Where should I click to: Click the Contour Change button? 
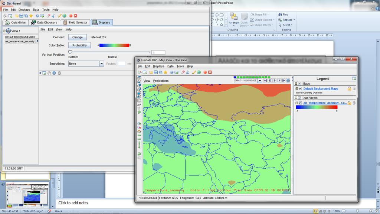[77, 37]
